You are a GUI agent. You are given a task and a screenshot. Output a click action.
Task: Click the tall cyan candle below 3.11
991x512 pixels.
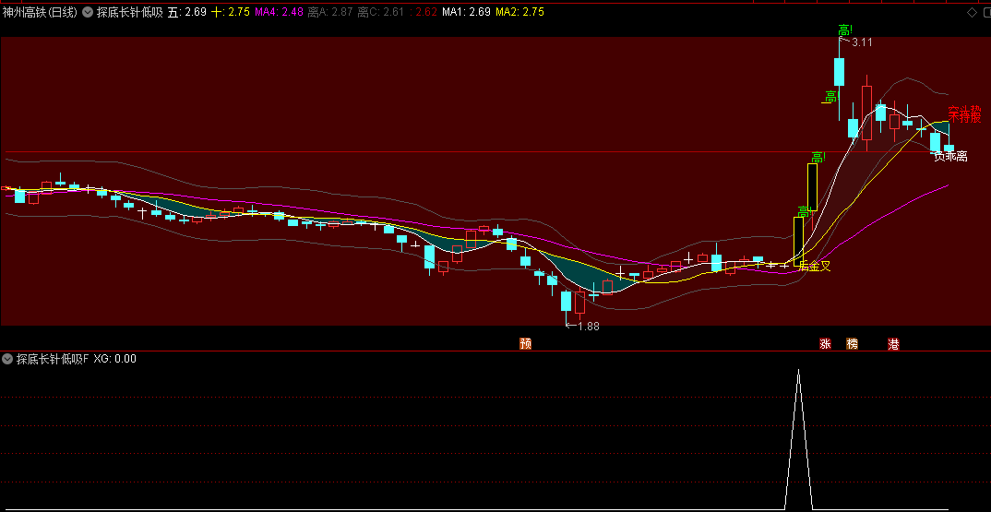pyautogui.click(x=840, y=71)
